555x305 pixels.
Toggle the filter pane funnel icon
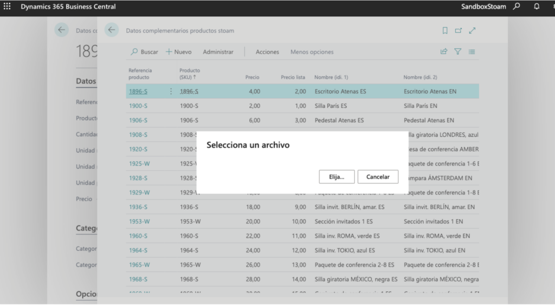(458, 52)
